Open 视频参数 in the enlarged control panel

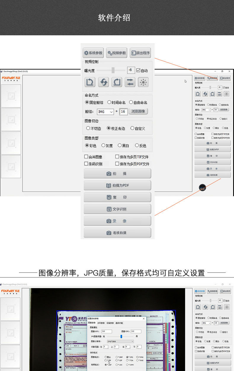click(x=117, y=53)
